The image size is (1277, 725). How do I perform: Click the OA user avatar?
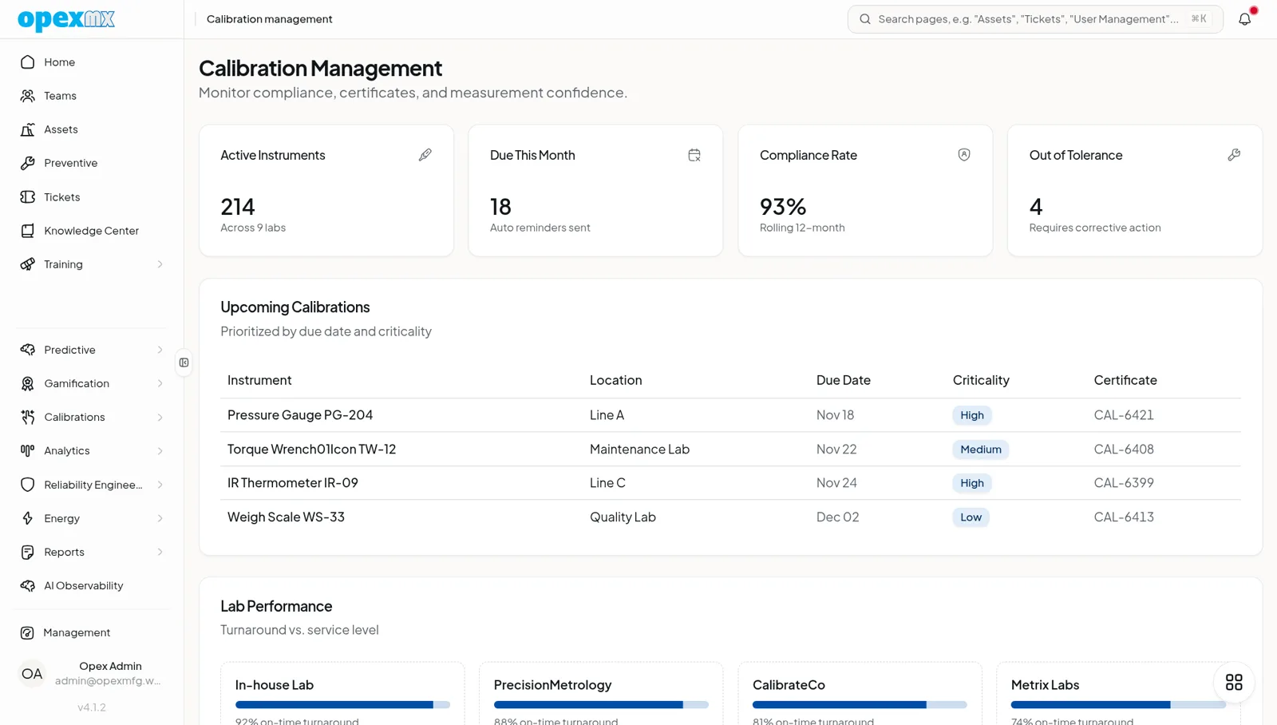point(32,674)
